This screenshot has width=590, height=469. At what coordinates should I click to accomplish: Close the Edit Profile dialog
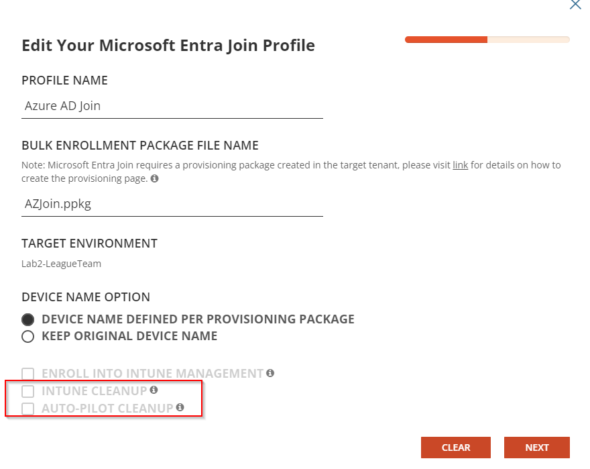(575, 5)
